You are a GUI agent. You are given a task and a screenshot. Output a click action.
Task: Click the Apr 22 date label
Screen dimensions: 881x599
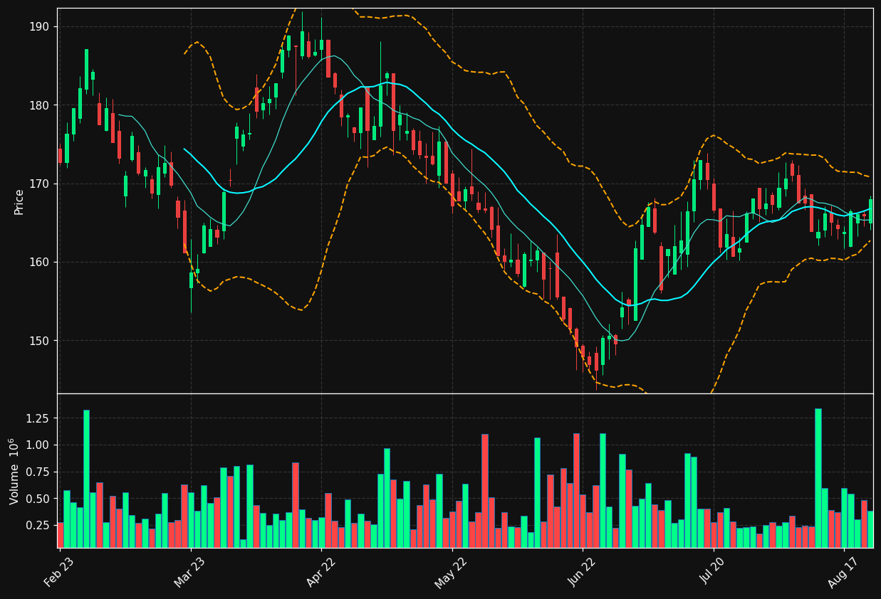click(320, 572)
